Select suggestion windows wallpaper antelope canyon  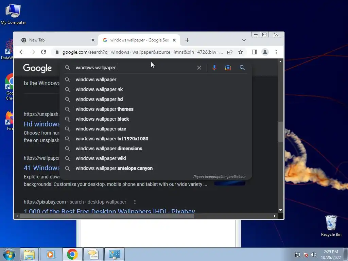pos(156,168)
